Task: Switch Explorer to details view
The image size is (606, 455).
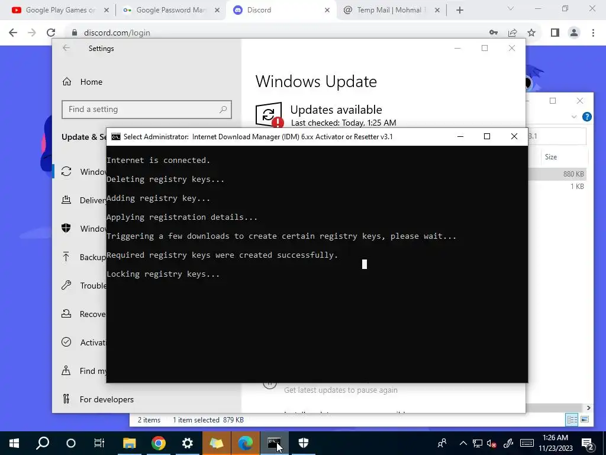Action: tap(572, 419)
